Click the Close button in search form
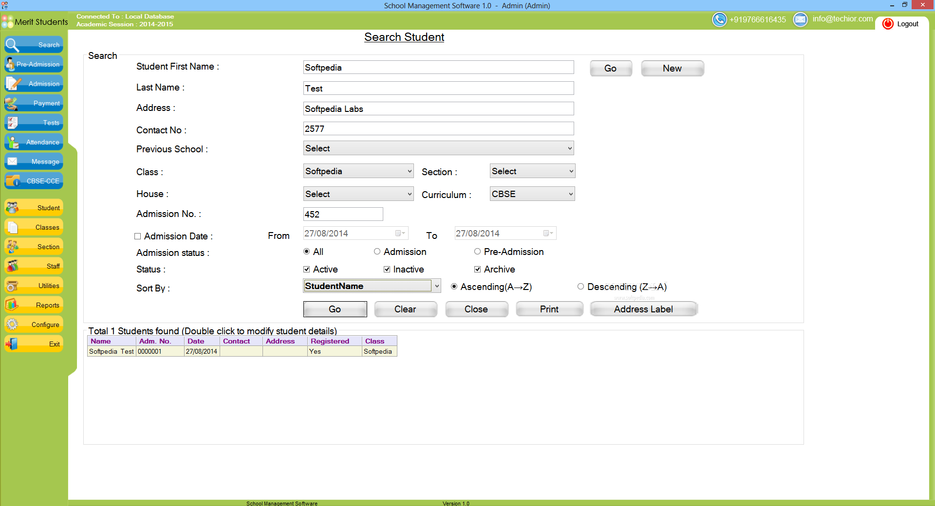 476,309
